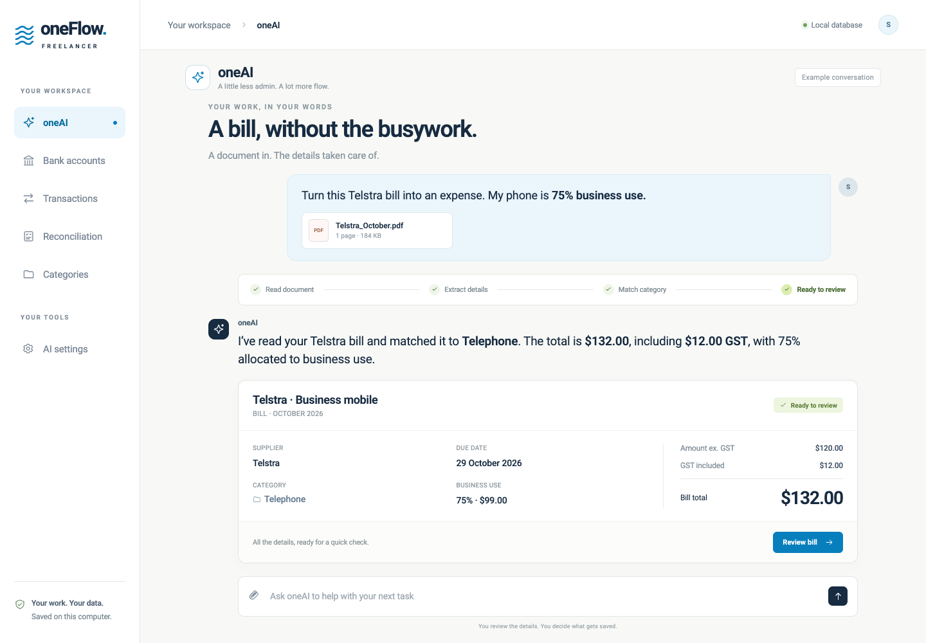Open the Transactions page

click(x=69, y=199)
